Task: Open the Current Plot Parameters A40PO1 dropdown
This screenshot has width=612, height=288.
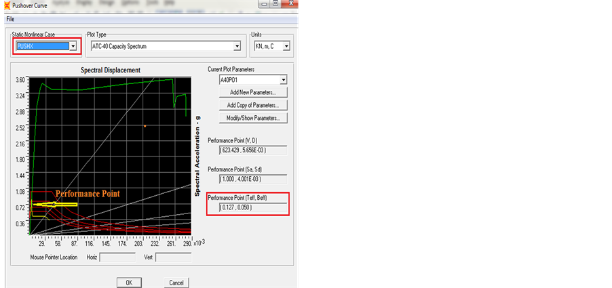Action: point(283,80)
